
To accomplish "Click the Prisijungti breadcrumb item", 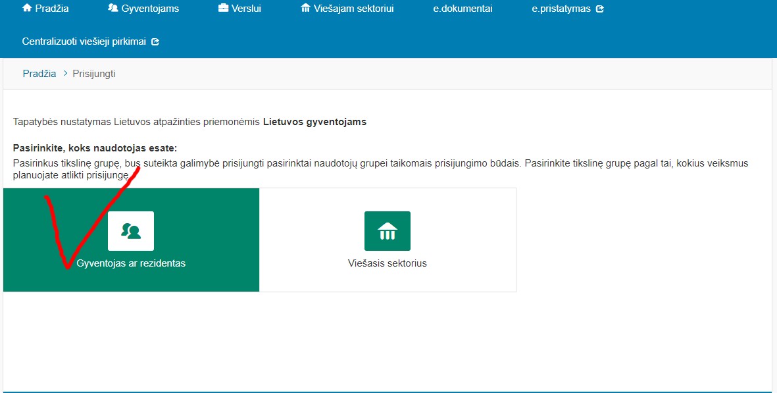I will (94, 74).
